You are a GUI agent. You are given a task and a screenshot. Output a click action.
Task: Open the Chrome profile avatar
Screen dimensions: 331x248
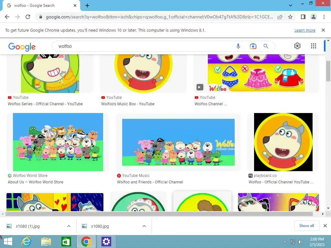point(314,17)
